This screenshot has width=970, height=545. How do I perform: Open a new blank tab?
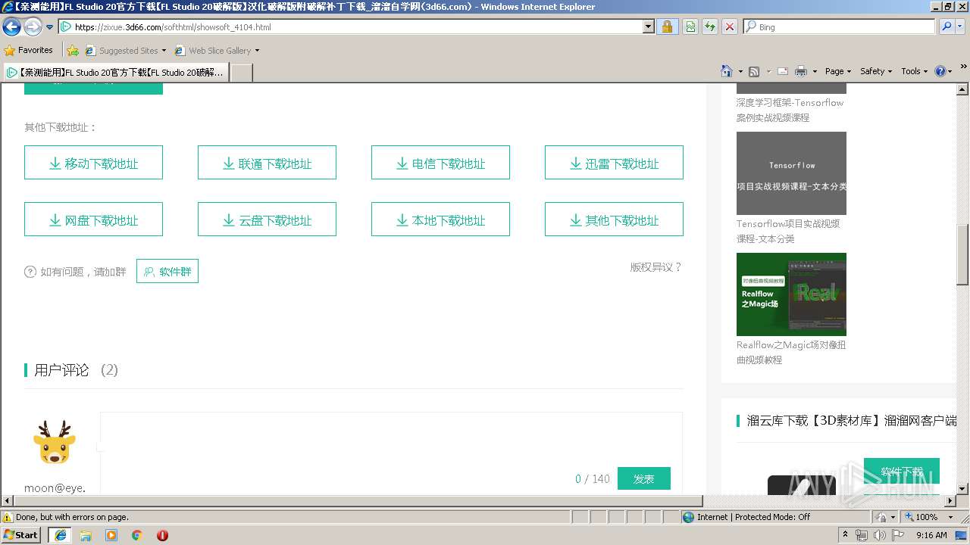coord(241,73)
